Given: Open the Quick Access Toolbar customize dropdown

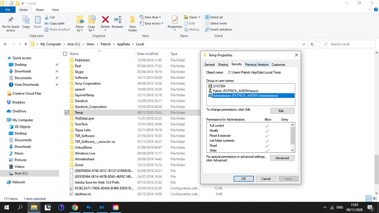Looking at the screenshot, I should [x=22, y=3].
